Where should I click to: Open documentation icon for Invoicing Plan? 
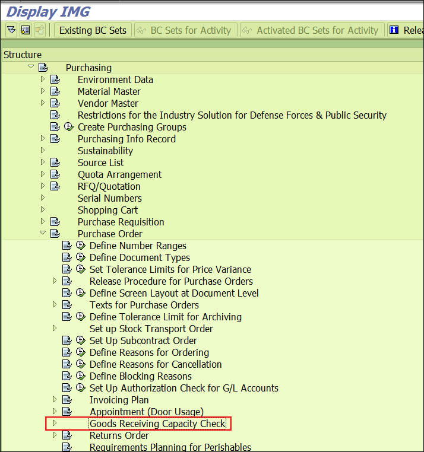[x=67, y=400]
